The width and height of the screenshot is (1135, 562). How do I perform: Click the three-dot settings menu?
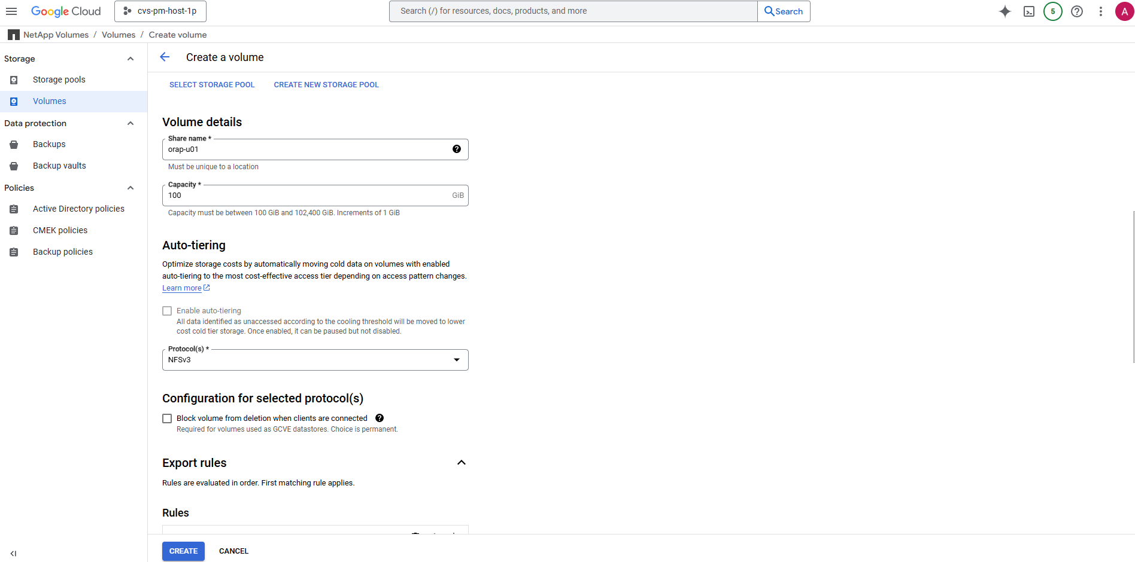(x=1100, y=11)
